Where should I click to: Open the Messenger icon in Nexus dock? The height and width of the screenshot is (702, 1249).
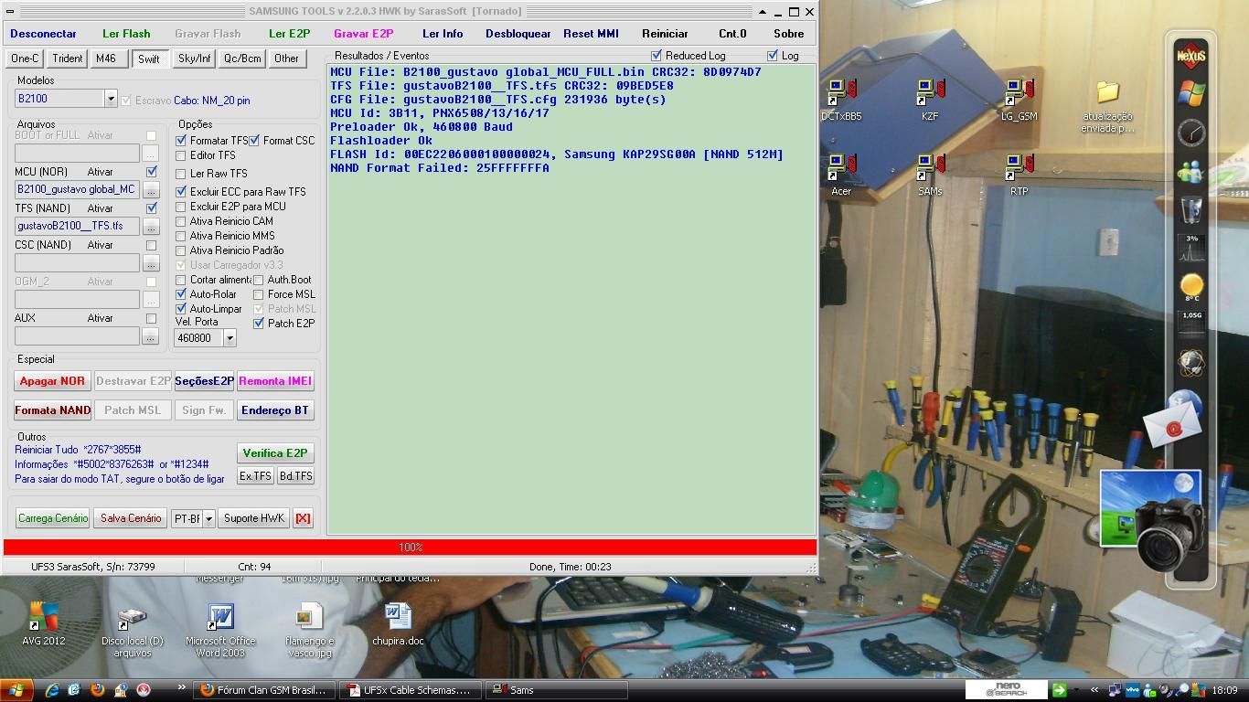click(x=1190, y=171)
